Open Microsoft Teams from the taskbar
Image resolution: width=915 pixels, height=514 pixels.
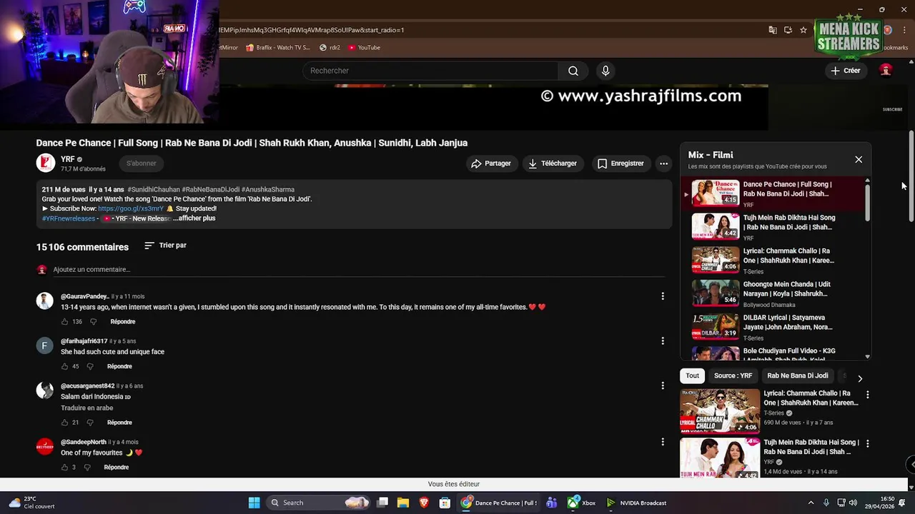[551, 503]
